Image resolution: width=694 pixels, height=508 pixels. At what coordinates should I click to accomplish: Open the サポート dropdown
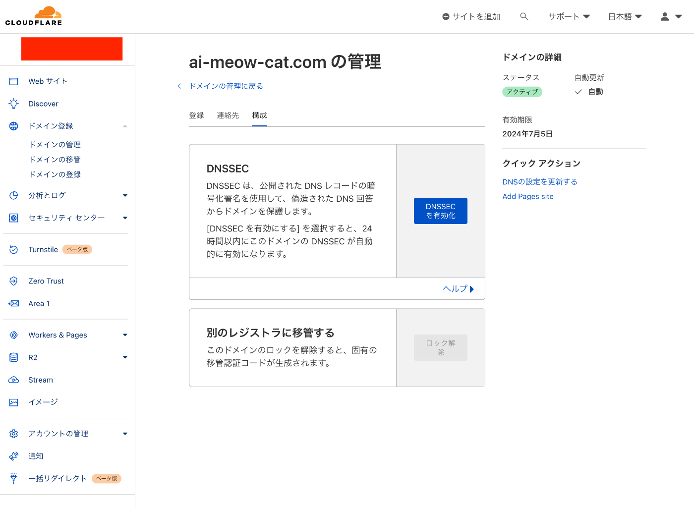click(x=569, y=16)
